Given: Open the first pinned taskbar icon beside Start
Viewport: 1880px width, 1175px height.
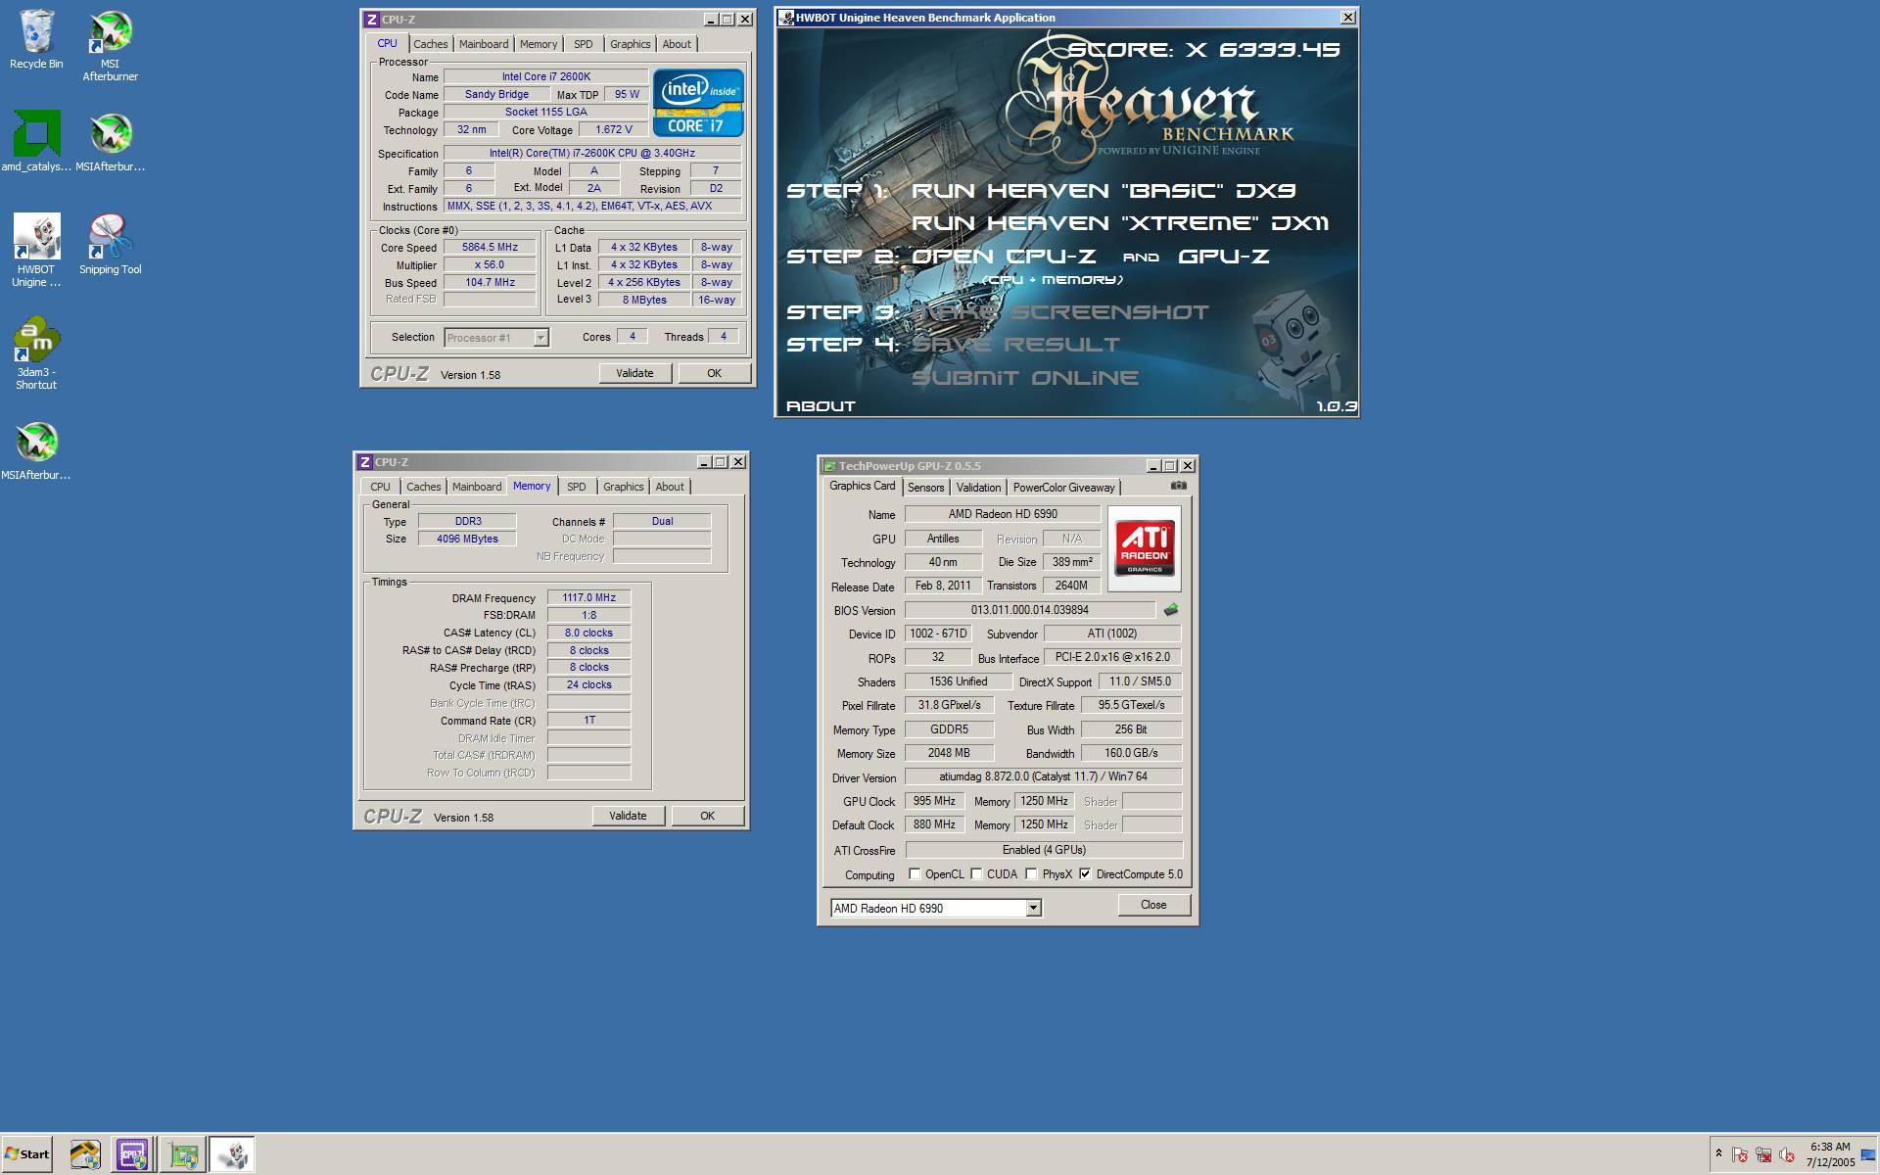Looking at the screenshot, I should (85, 1155).
